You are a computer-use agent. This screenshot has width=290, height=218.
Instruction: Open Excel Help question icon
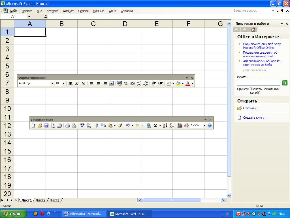(210, 125)
